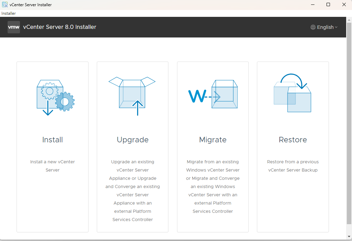Screen dimensions: 352x241
Task: Select the Upgrade heading
Action: (x=133, y=140)
